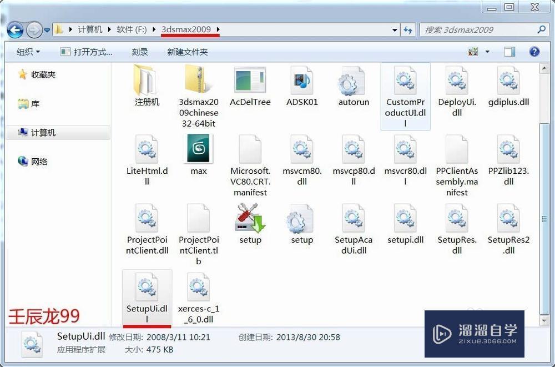
Task: Click the 计算机 breadcrumb in address bar
Action: click(90, 29)
